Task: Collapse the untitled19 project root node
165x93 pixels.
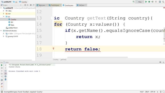Action: [x=1, y=8]
